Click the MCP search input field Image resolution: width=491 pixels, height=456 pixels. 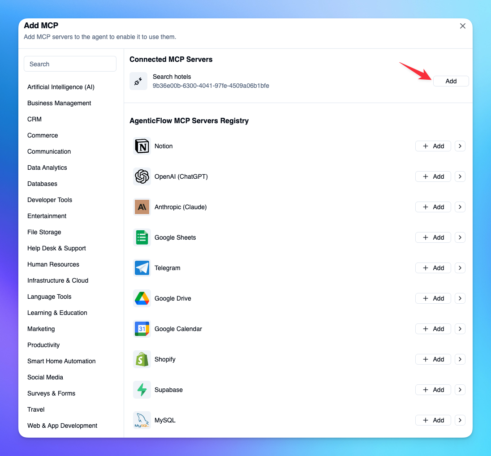click(x=70, y=64)
